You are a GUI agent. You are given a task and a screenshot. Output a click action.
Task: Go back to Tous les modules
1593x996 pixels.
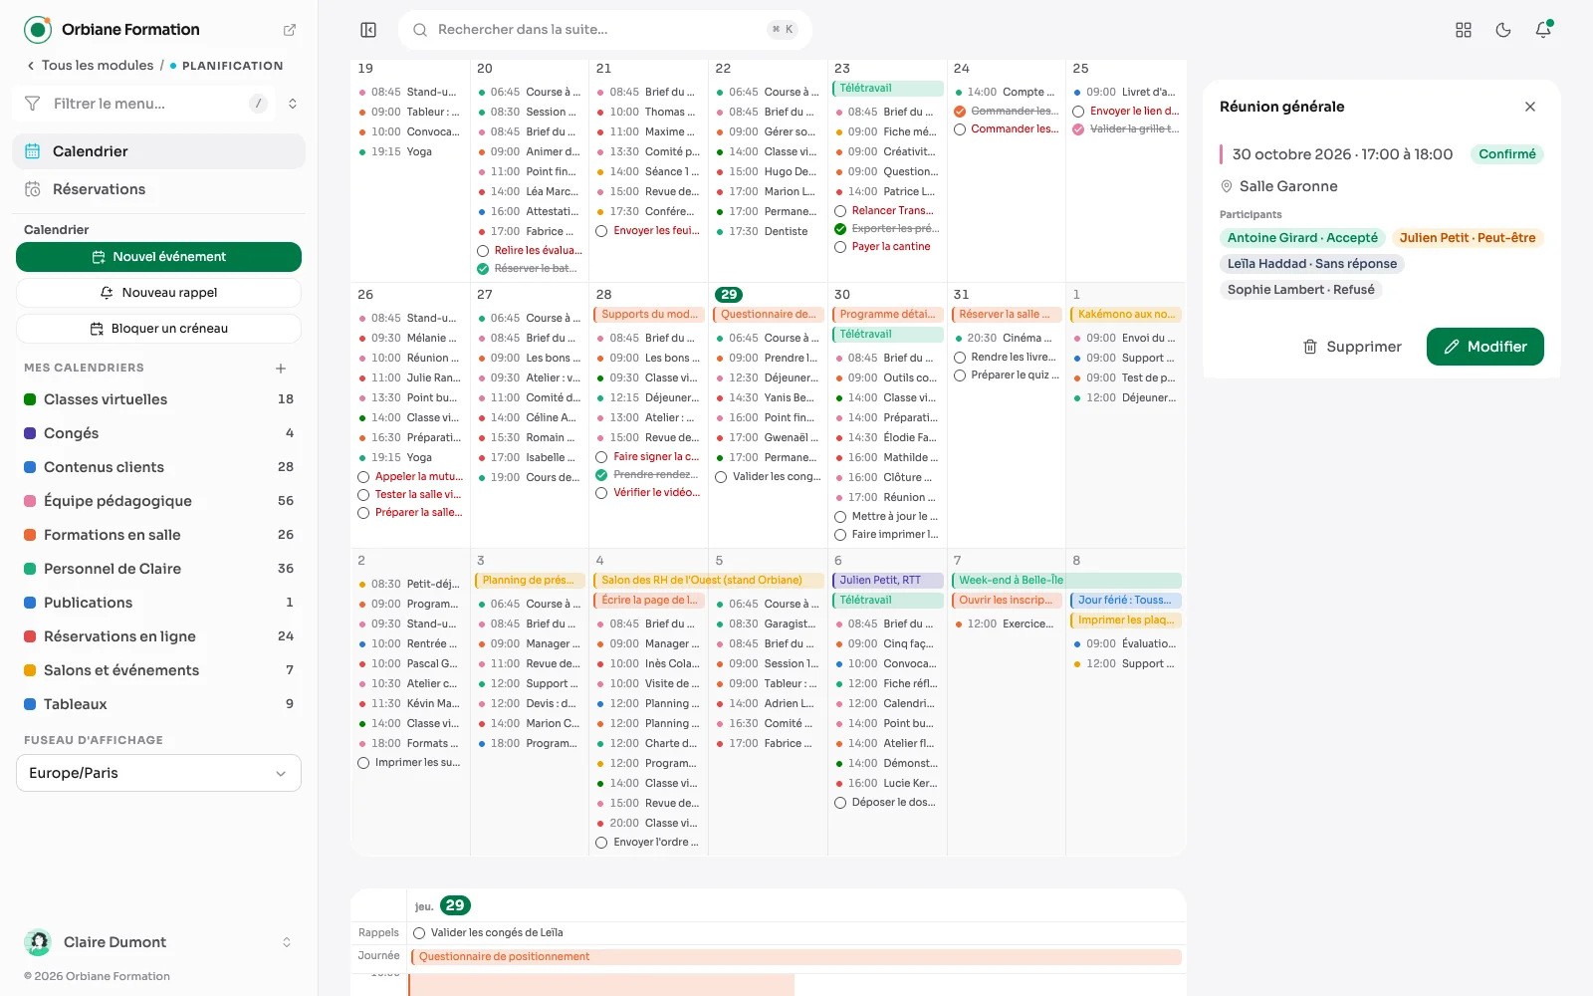pyautogui.click(x=90, y=66)
